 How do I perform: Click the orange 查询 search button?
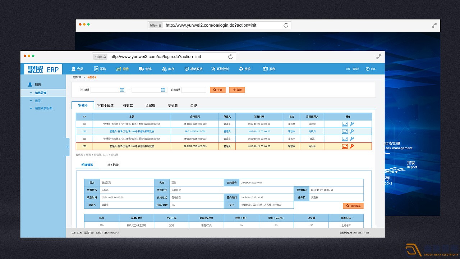click(218, 90)
